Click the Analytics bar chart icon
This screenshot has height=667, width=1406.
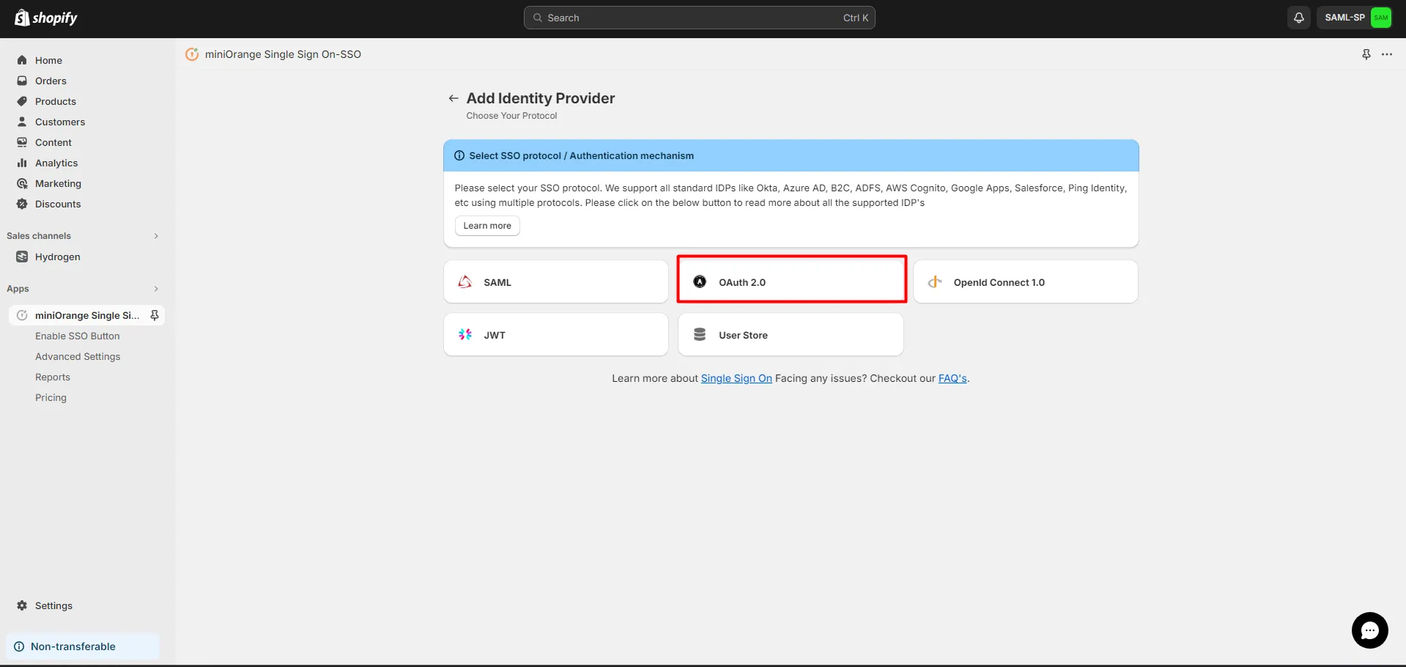tap(22, 163)
